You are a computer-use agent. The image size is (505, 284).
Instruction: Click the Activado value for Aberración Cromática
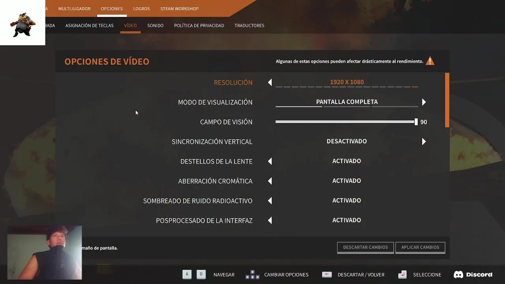[347, 181]
